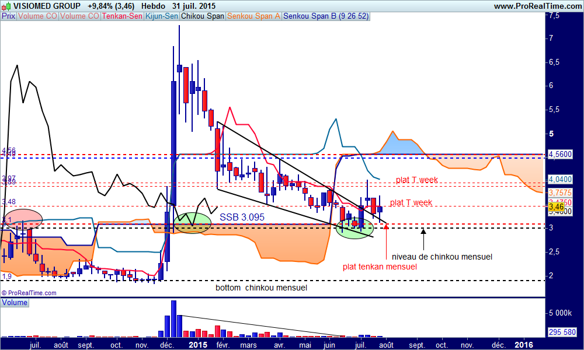The height and width of the screenshot is (350, 584).
Task: Click the 2016 year label on time axis
Action: pyautogui.click(x=523, y=345)
